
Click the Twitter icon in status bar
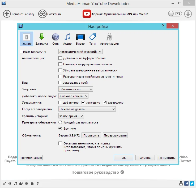(x=192, y=183)
